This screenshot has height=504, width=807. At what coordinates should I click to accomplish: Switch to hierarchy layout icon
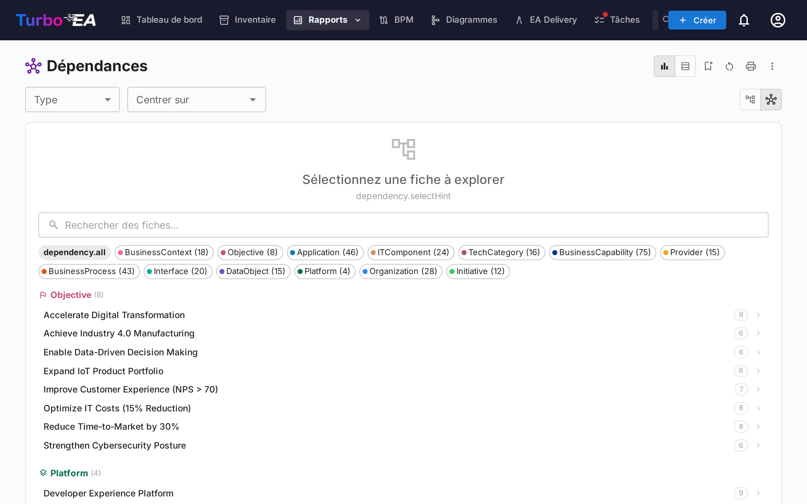751,99
